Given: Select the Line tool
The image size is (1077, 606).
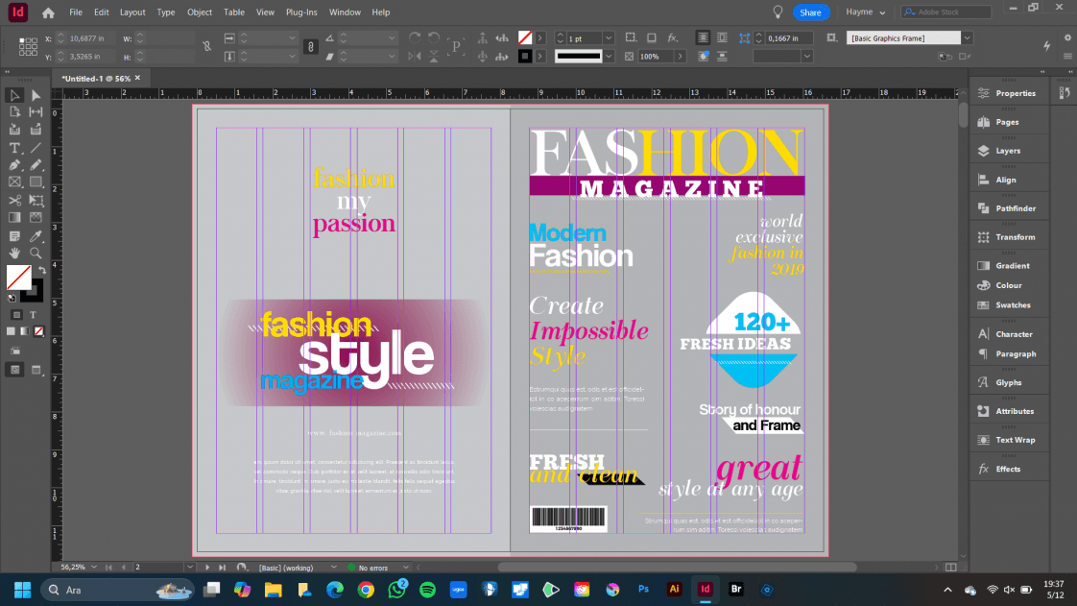Looking at the screenshot, I should [36, 148].
